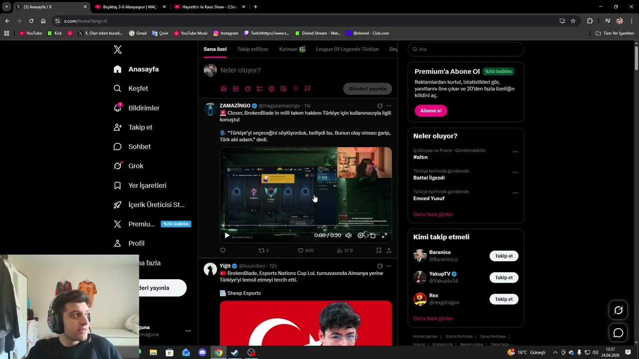Open options for #altın trend

(x=515, y=152)
